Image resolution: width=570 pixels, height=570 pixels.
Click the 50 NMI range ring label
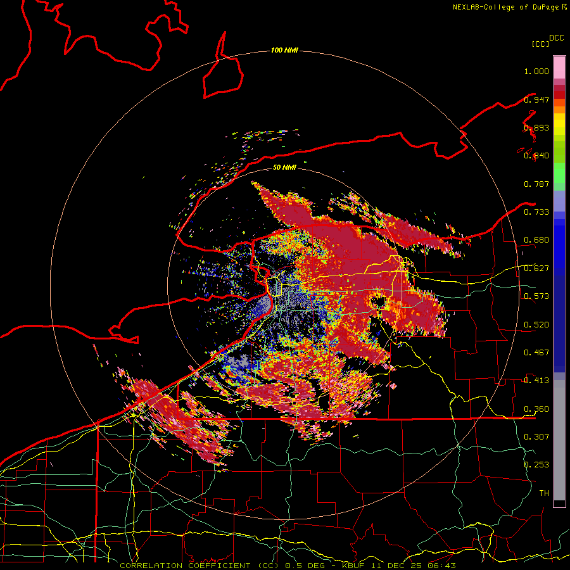284,167
